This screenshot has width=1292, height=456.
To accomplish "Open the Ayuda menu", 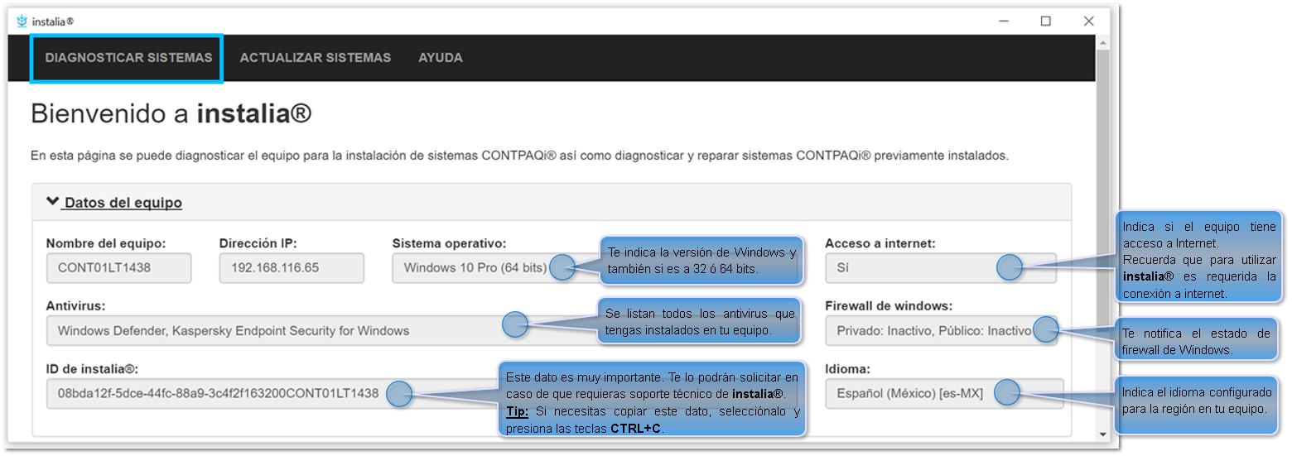I will [x=441, y=58].
